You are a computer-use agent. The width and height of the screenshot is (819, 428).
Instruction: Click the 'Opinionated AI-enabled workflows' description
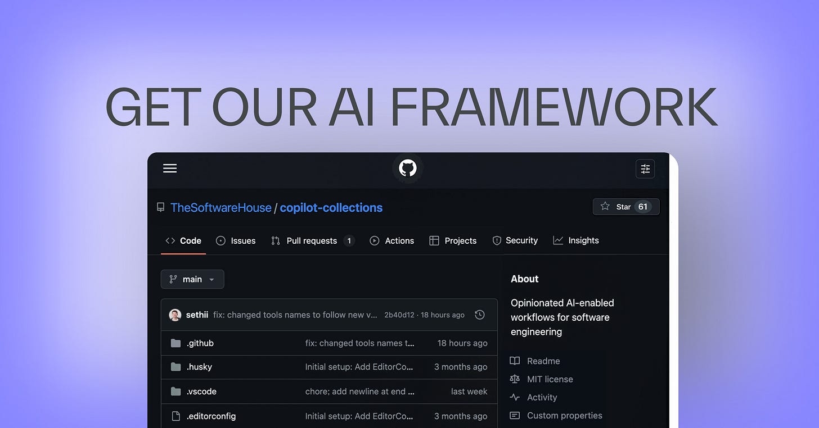[562, 317]
